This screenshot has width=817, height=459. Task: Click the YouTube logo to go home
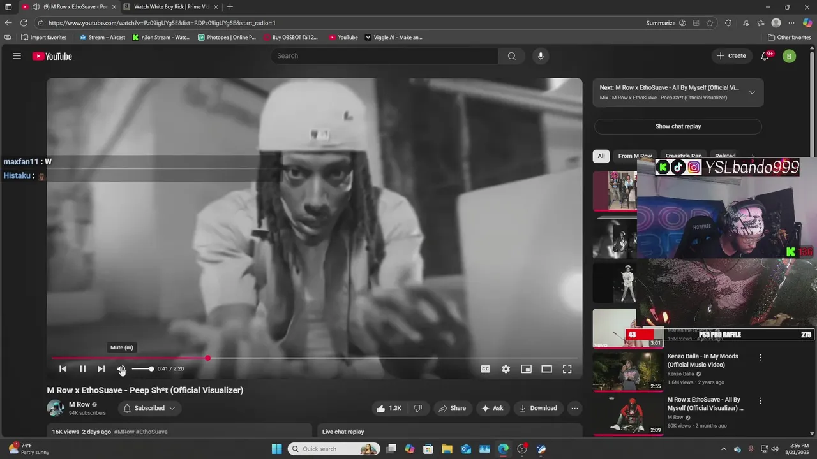pyautogui.click(x=52, y=56)
